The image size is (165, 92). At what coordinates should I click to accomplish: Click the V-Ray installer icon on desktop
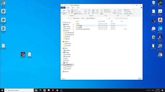[x=23, y=55]
